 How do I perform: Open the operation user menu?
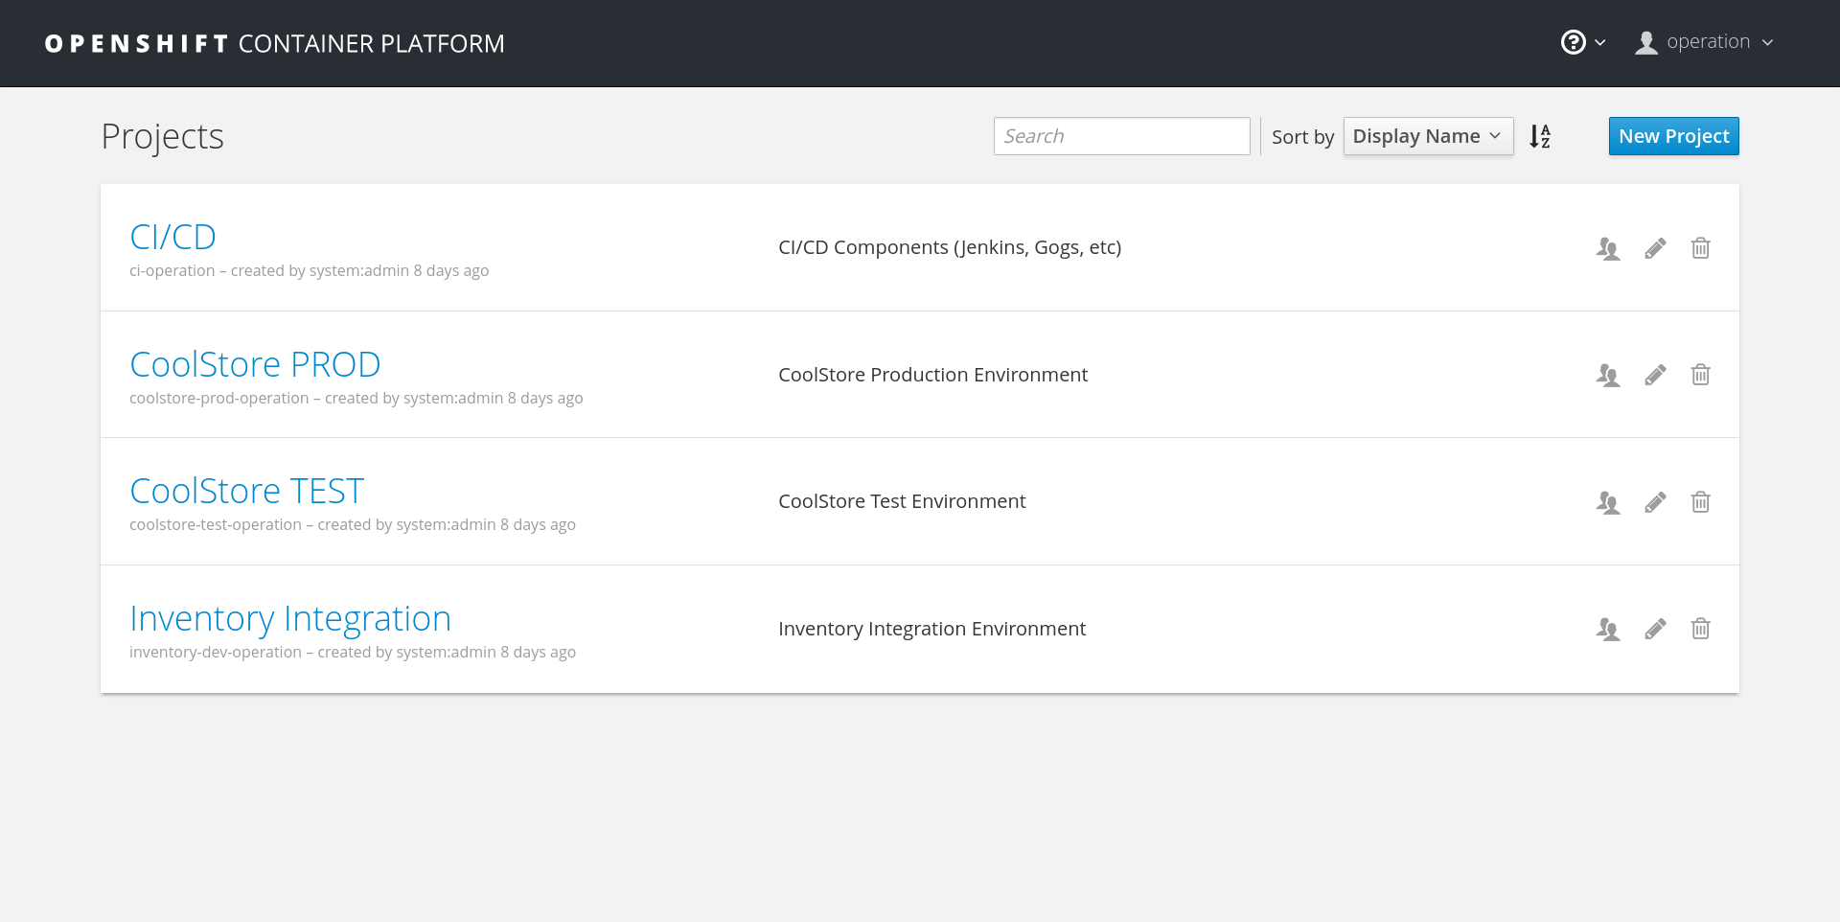[x=1706, y=42]
